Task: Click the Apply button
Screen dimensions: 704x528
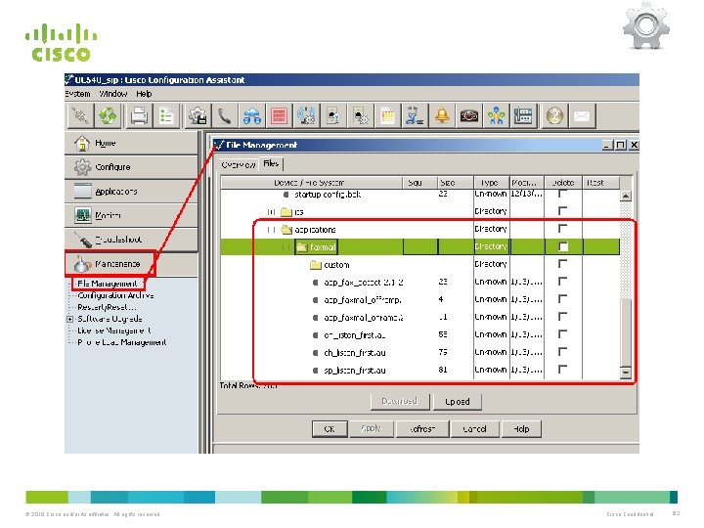Action: [372, 429]
